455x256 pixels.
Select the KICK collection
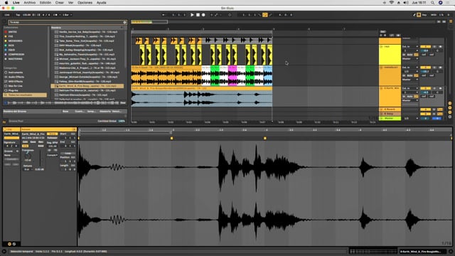11,46
